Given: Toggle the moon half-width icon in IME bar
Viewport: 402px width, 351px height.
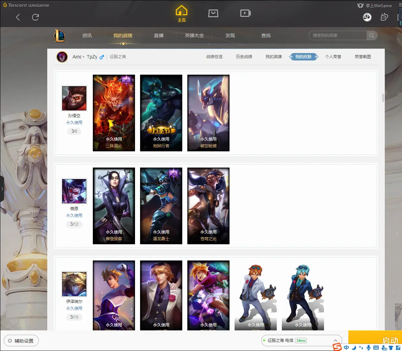Looking at the screenshot, I should [354, 348].
